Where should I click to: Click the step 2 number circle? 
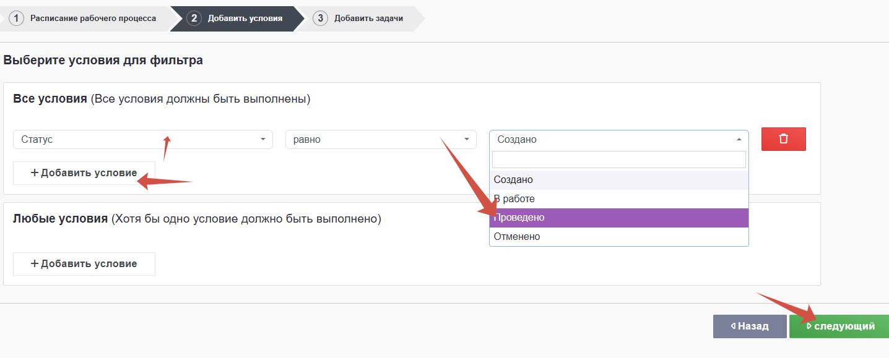pyautogui.click(x=194, y=18)
